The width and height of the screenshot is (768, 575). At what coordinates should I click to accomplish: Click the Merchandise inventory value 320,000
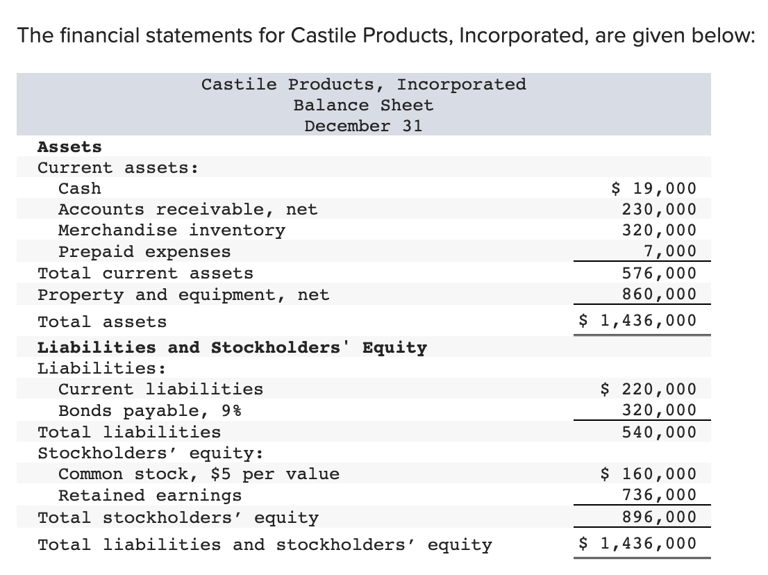[x=659, y=230]
